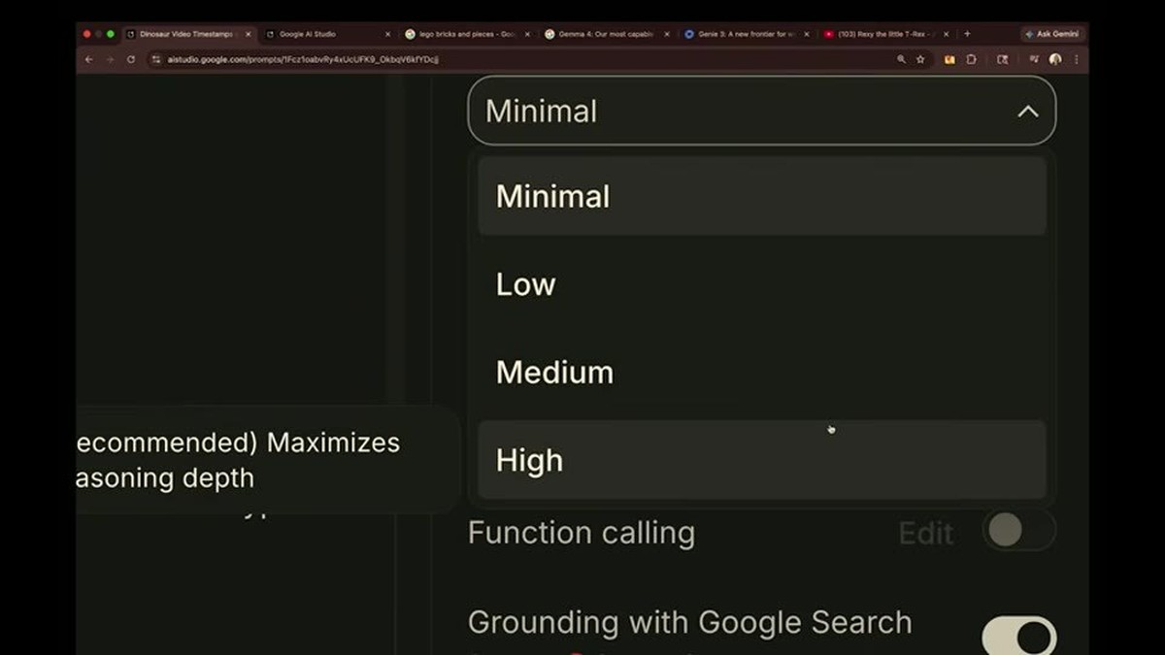The width and height of the screenshot is (1165, 655).
Task: Close the Gemma 4 tab
Action: [667, 34]
